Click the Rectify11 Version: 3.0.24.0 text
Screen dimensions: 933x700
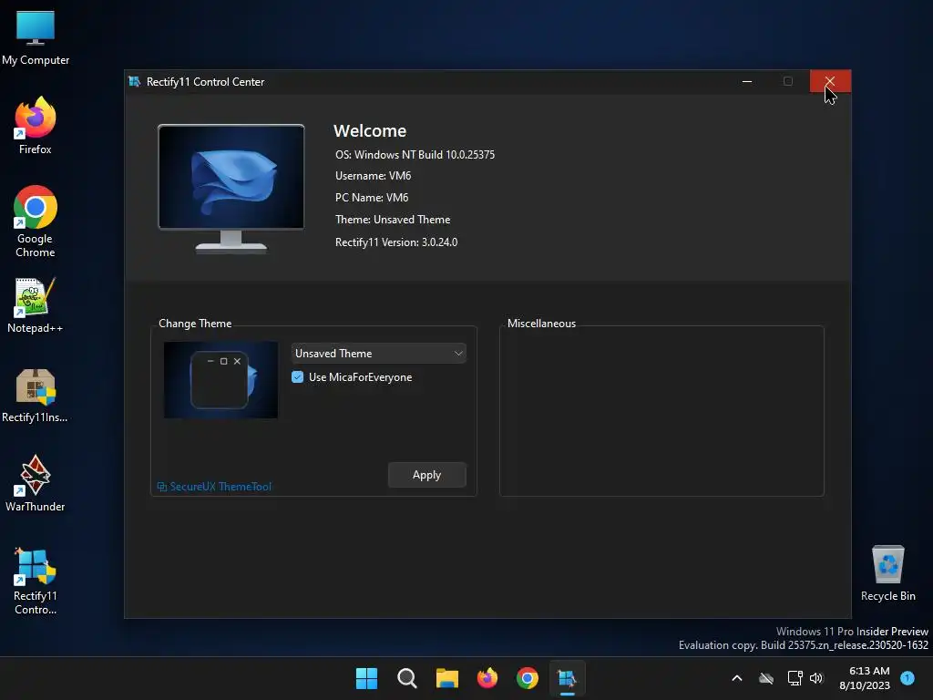click(396, 242)
